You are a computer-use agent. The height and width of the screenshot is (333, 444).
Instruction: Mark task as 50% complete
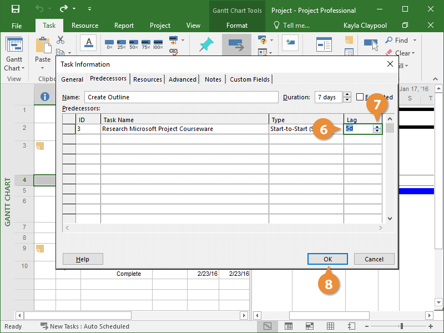pyautogui.click(x=133, y=44)
